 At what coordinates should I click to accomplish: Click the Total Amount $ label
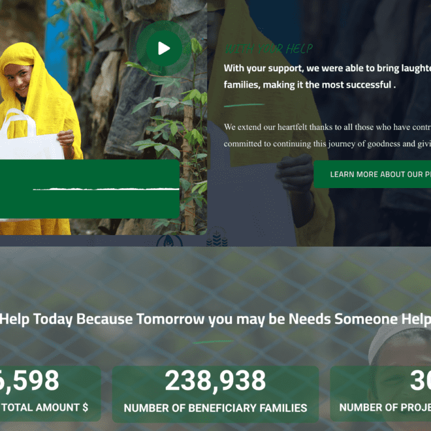coord(45,407)
